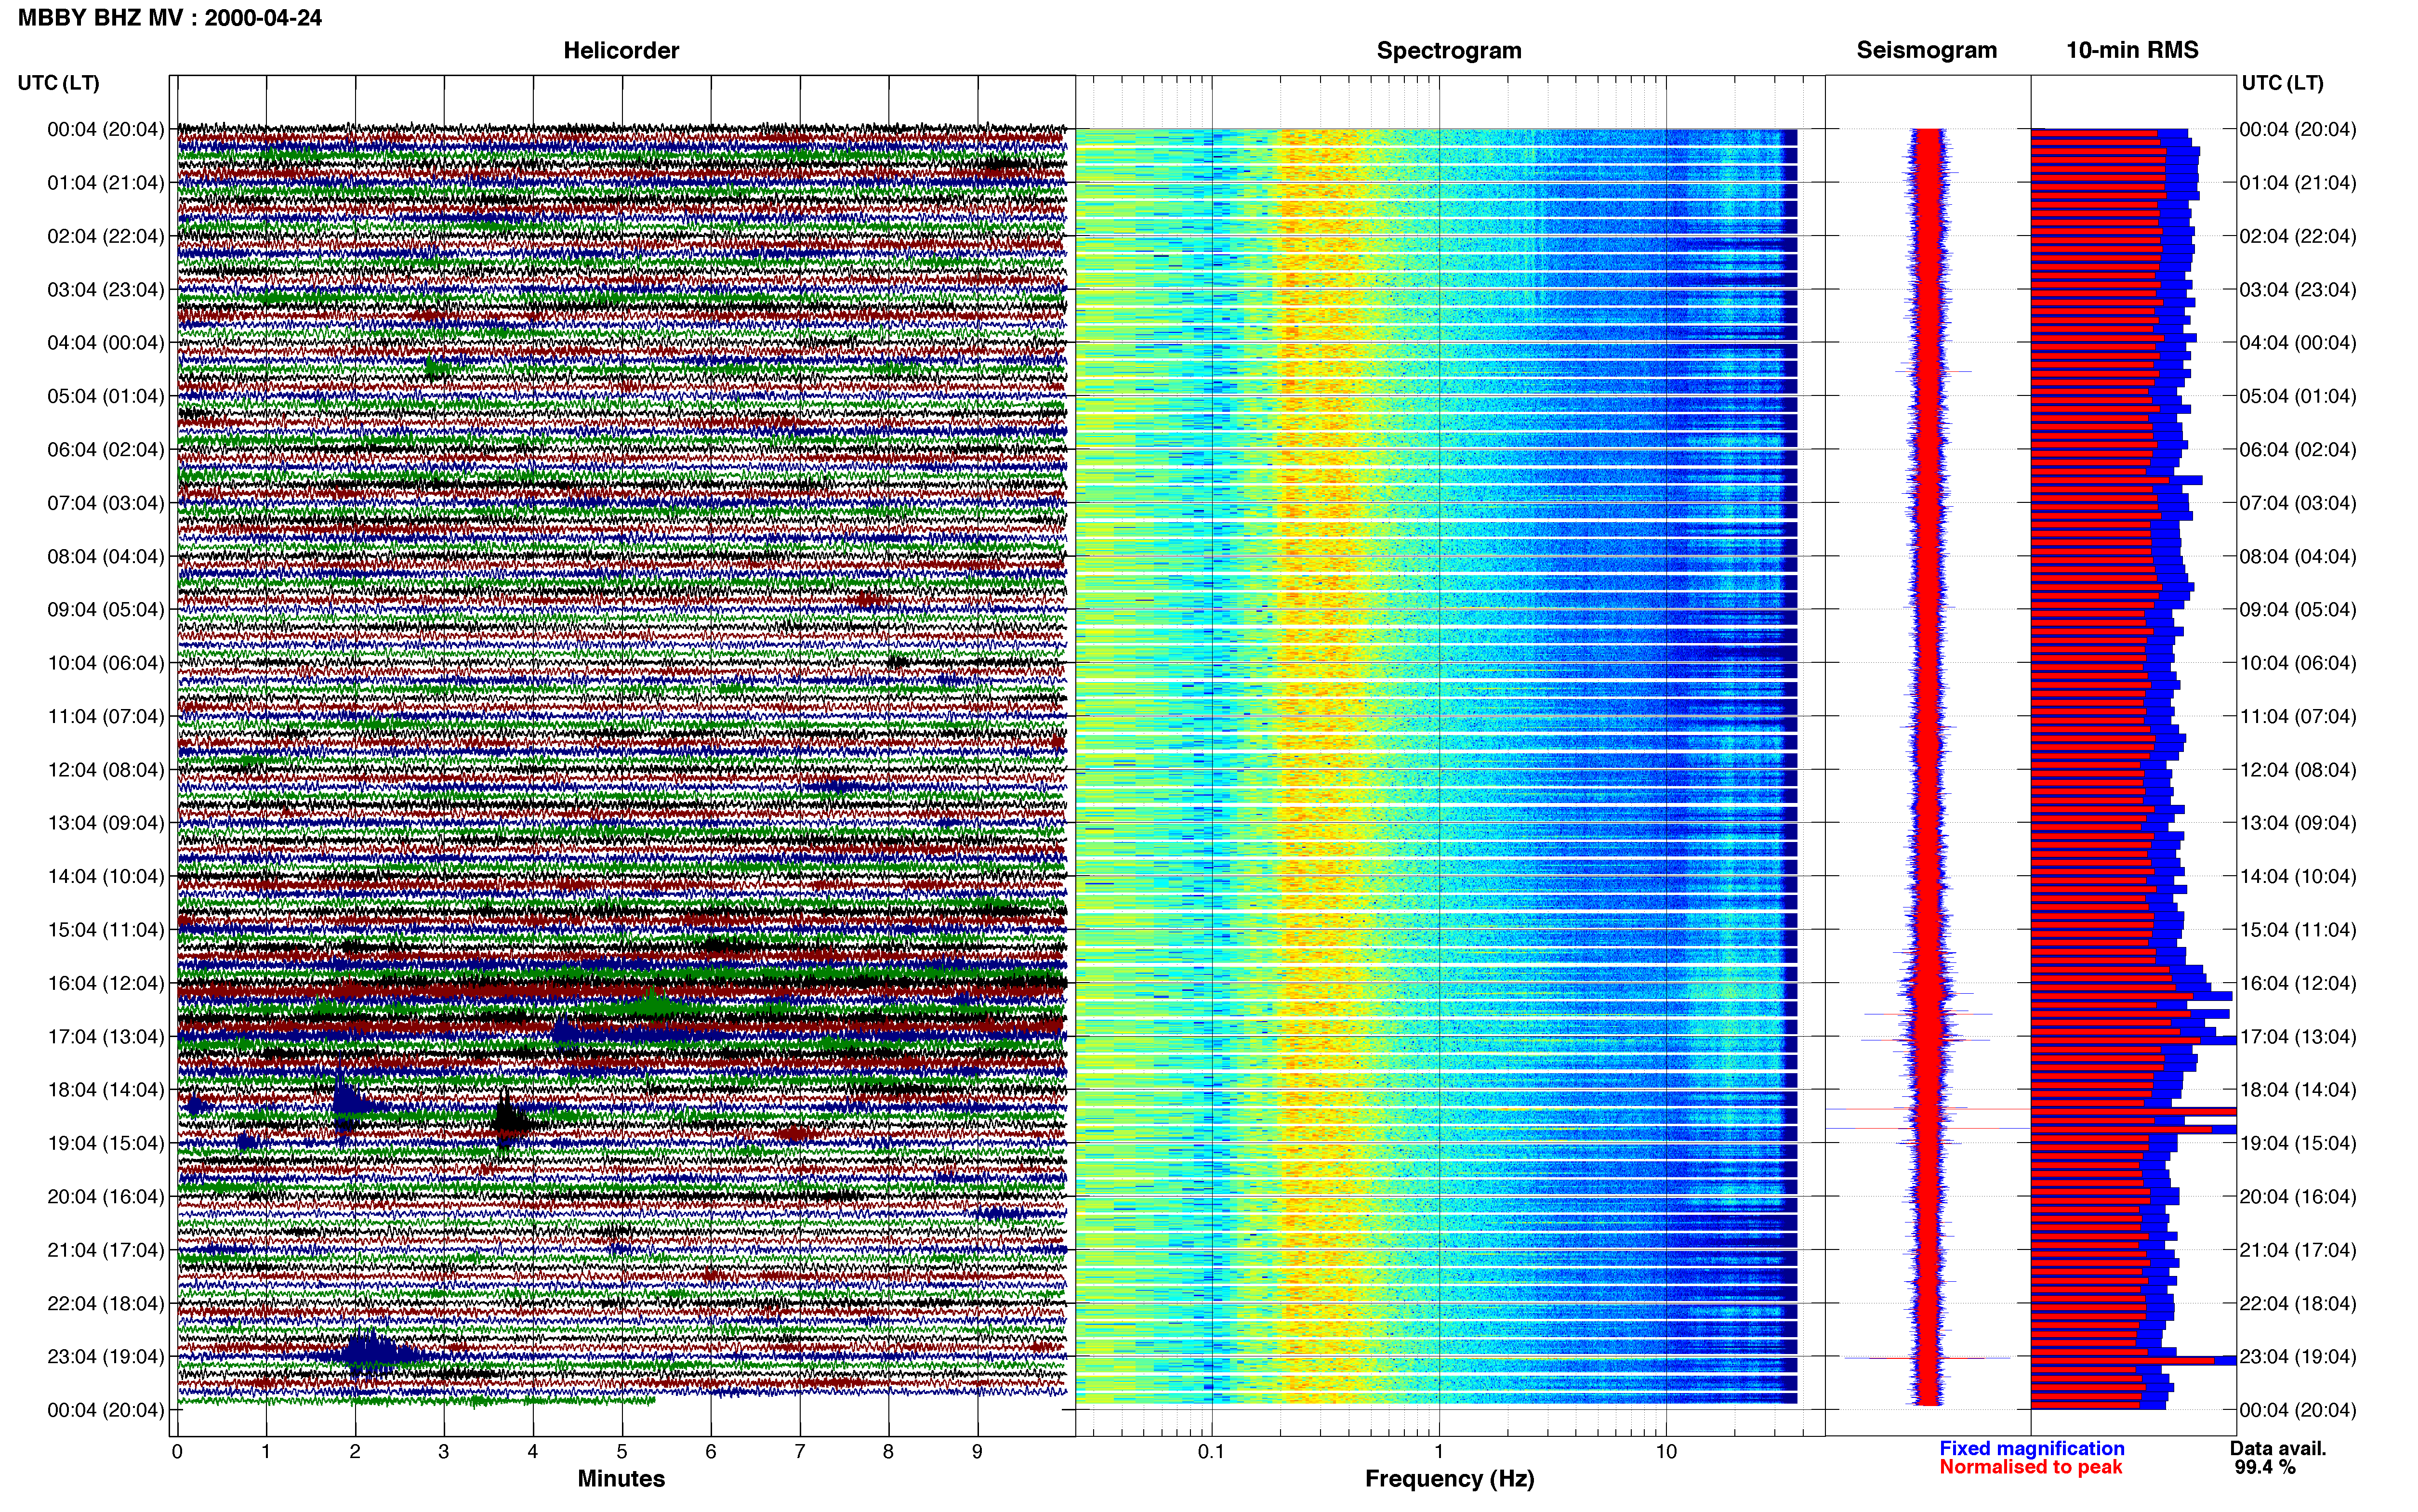Screen dimensions: 2418x1512
Task: Click left time label '13:04 (09:04)'
Action: 106,822
